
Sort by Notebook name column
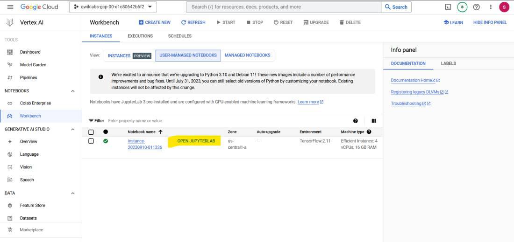pyautogui.click(x=145, y=132)
